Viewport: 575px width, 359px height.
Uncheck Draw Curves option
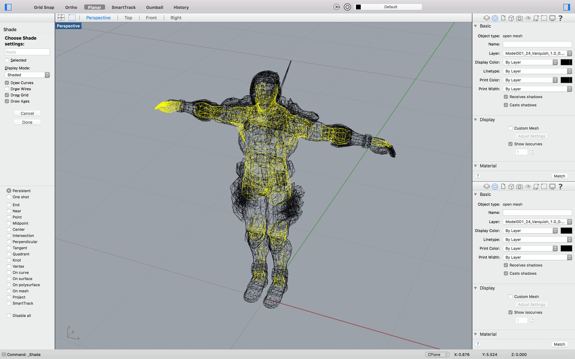pos(7,83)
